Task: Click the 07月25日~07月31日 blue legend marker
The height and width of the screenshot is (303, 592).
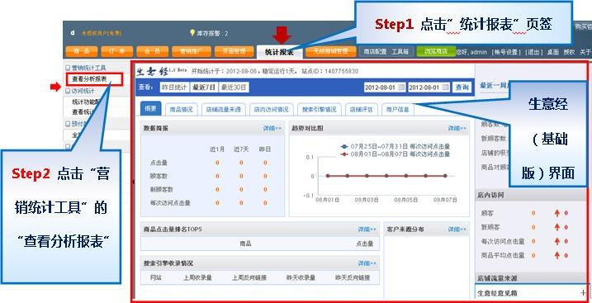Action: point(344,146)
